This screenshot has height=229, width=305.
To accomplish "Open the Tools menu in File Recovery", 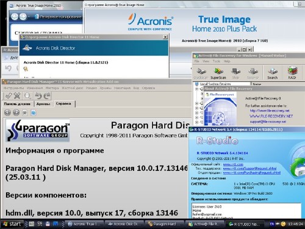I will click(x=217, y=61).
